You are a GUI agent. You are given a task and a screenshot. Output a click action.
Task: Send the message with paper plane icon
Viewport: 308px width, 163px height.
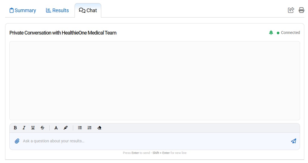294,141
